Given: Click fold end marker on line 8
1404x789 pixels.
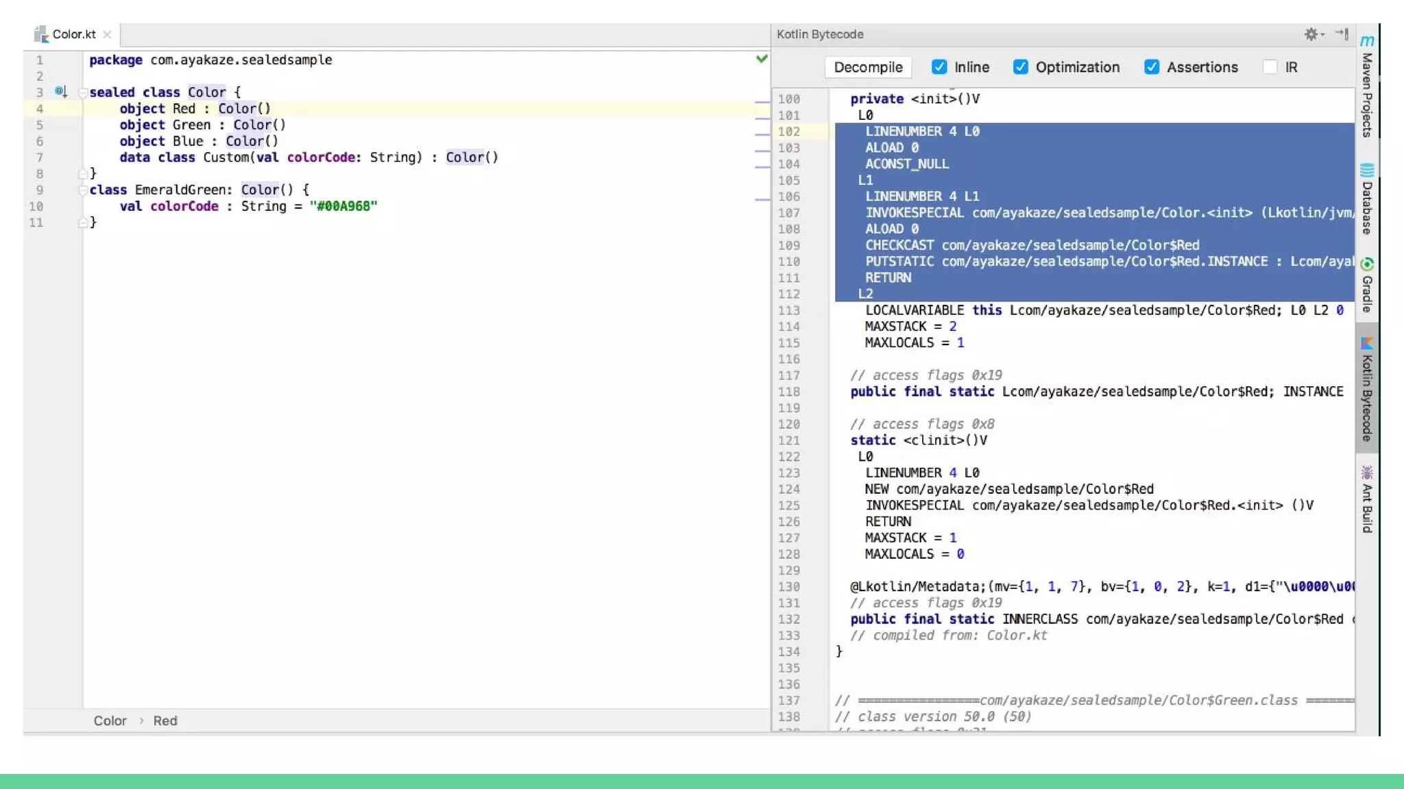Looking at the screenshot, I should pyautogui.click(x=82, y=174).
